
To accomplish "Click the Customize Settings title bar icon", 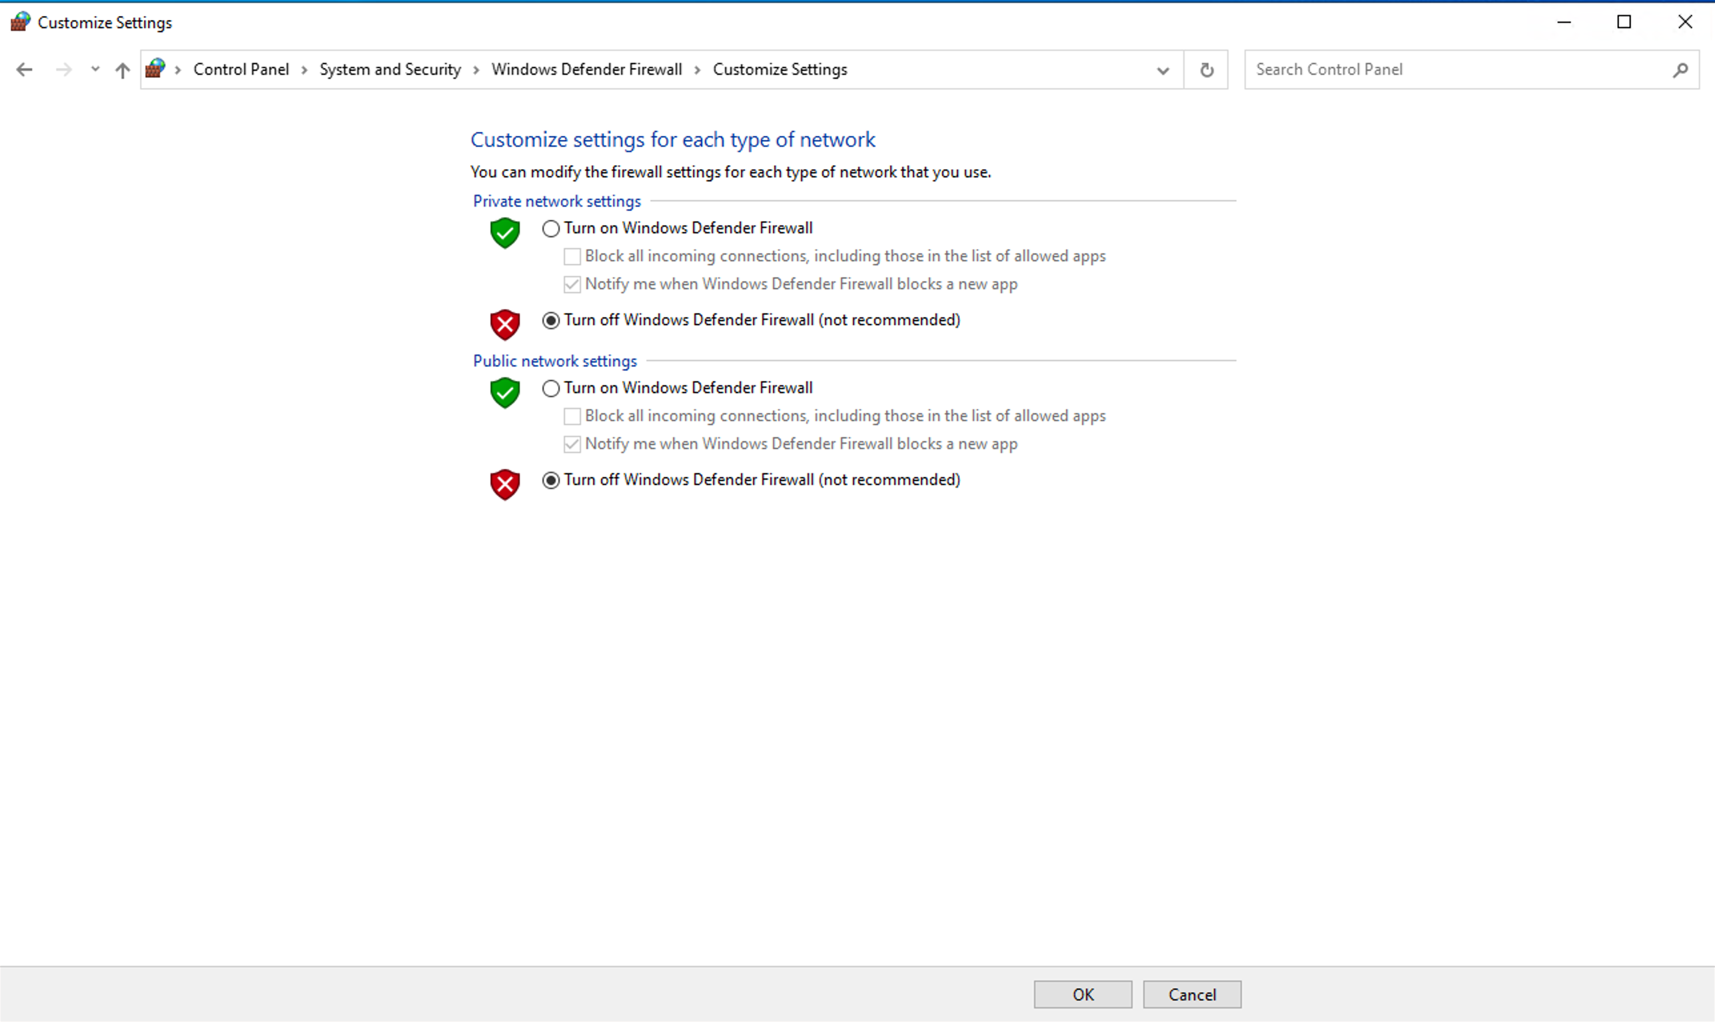I will 20,21.
